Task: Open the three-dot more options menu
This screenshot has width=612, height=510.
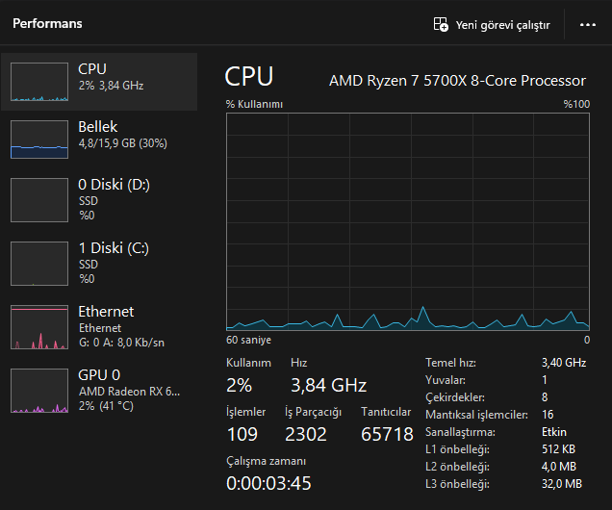Action: coord(587,25)
